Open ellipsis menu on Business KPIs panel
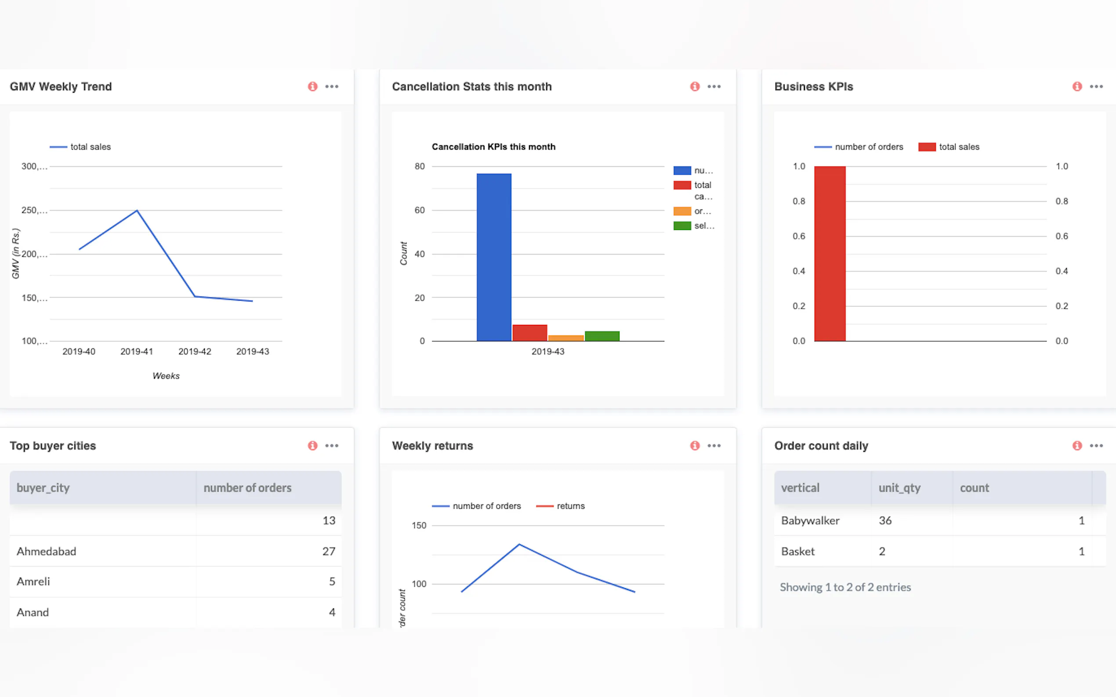This screenshot has height=697, width=1116. coord(1097,86)
